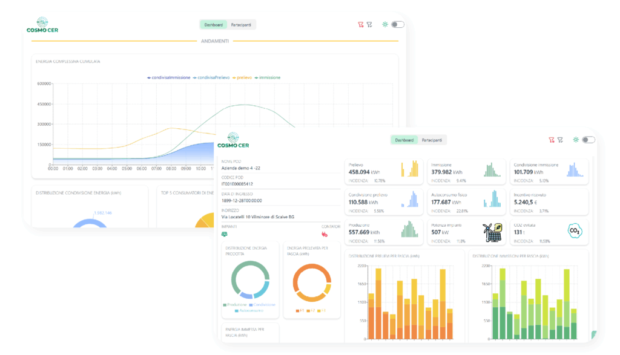
Task: Toggle dark mode switch in back window
Action: [x=397, y=25]
